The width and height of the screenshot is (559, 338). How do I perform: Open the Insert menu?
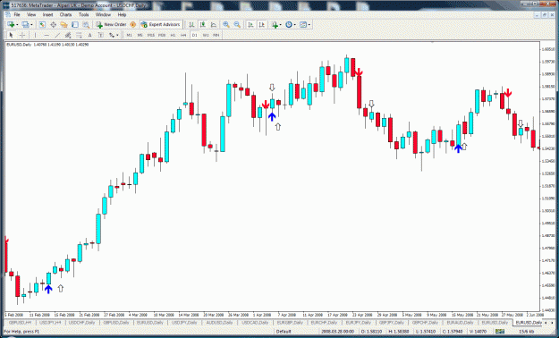pyautogui.click(x=47, y=14)
